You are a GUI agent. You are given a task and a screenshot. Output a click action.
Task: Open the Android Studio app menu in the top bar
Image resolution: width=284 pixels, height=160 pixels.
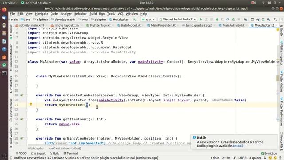coord(36,3)
